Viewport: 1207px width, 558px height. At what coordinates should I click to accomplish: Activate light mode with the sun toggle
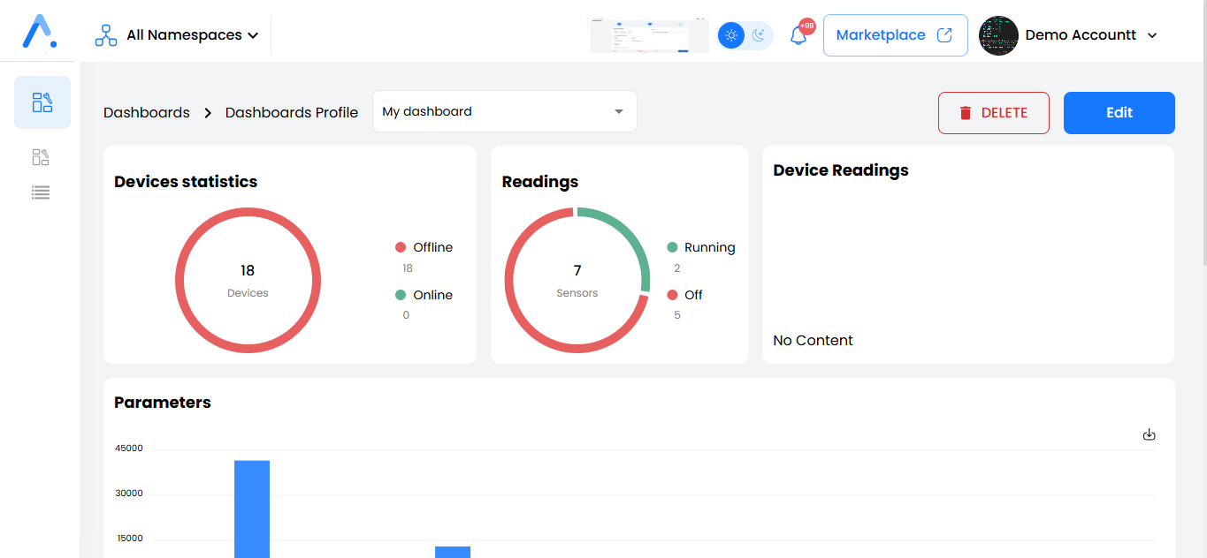tap(731, 34)
